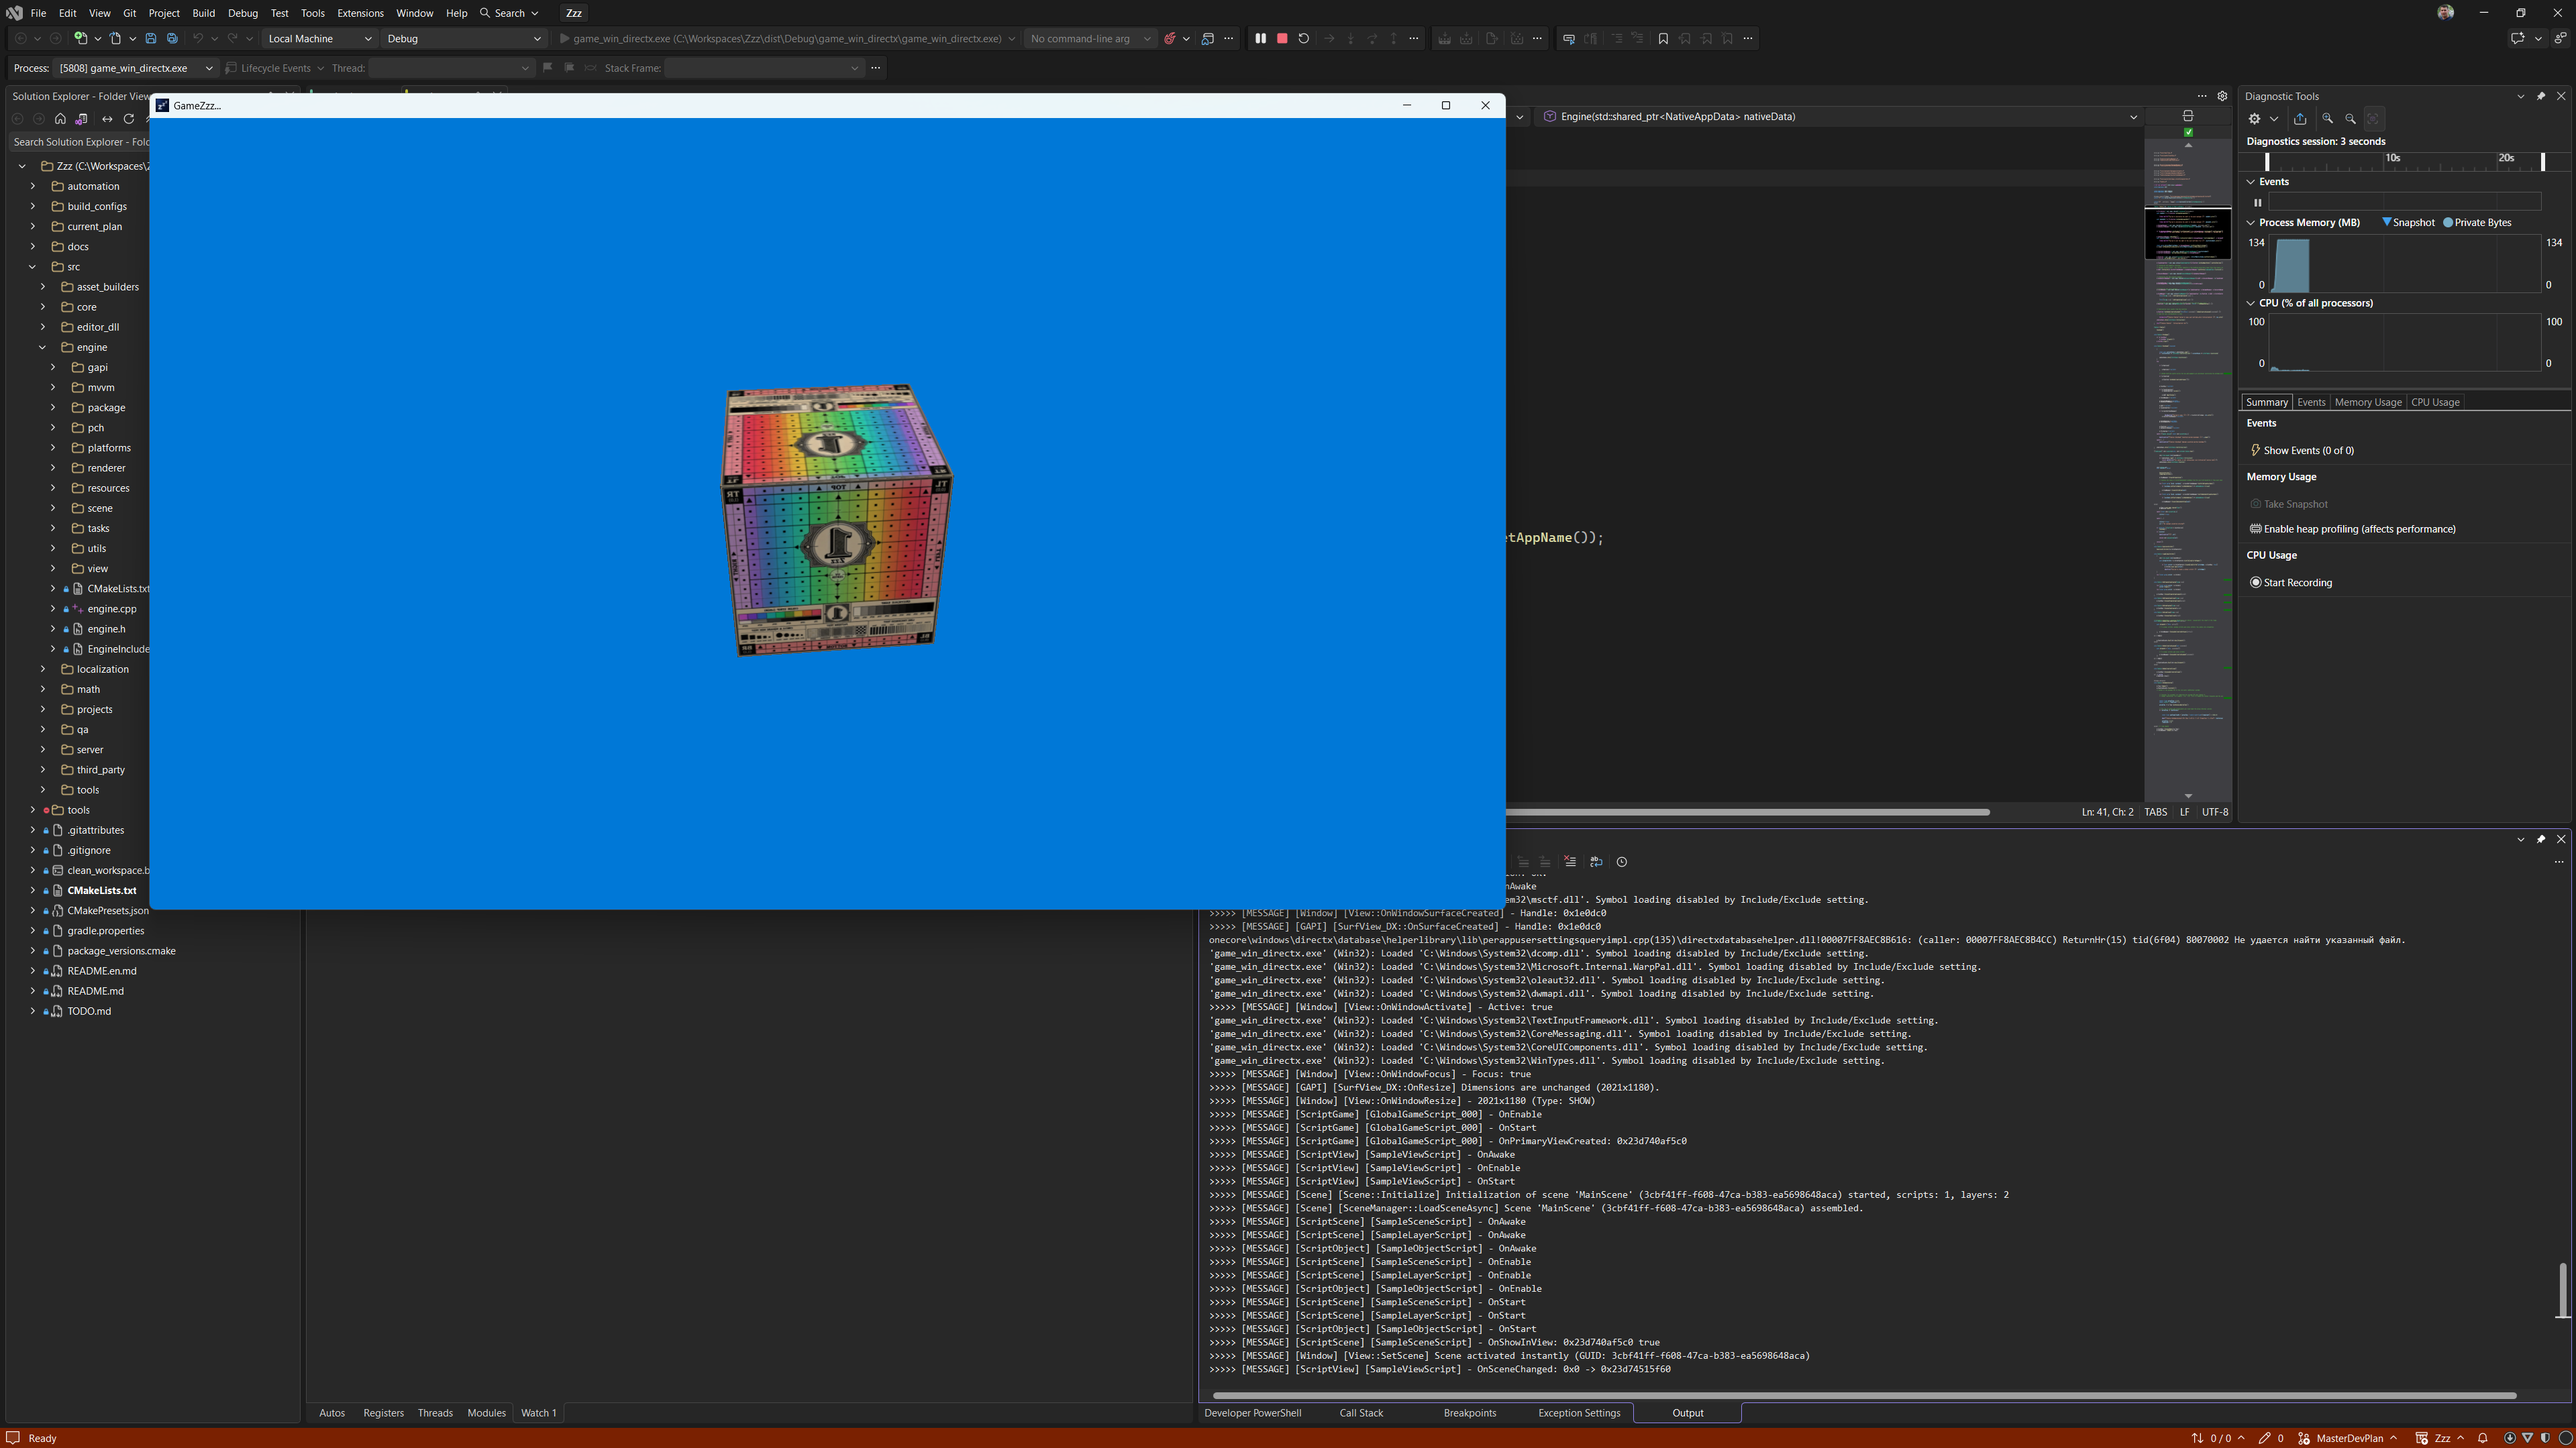Open the Debug menu

(x=242, y=13)
